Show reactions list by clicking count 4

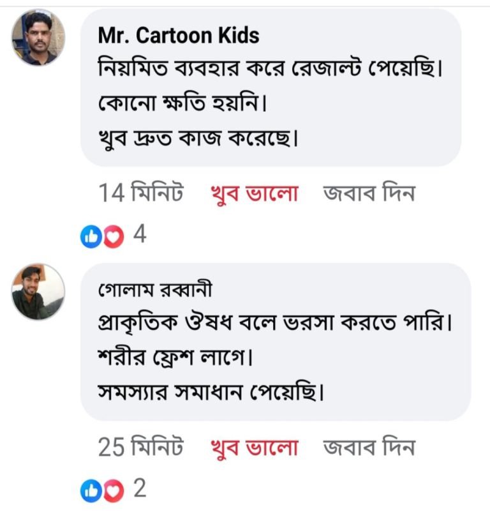tap(139, 236)
